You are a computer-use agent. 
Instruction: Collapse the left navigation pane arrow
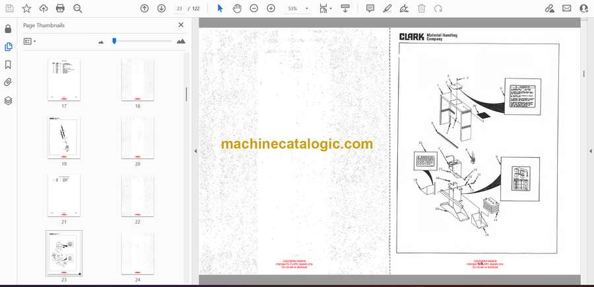pos(195,151)
